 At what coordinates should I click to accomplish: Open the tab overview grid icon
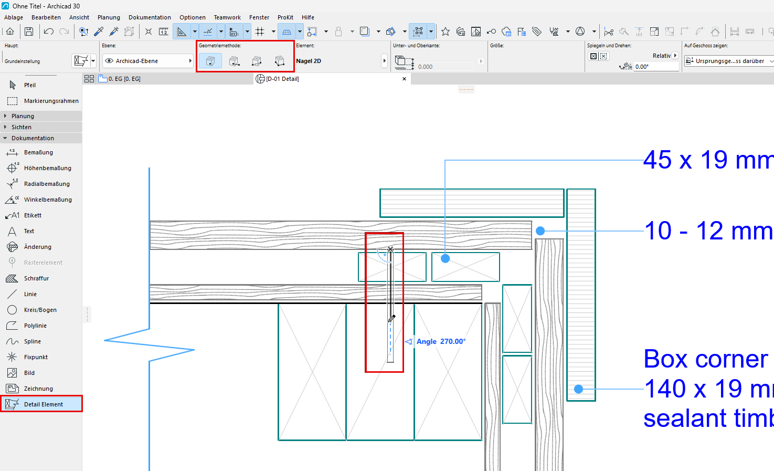[x=89, y=79]
